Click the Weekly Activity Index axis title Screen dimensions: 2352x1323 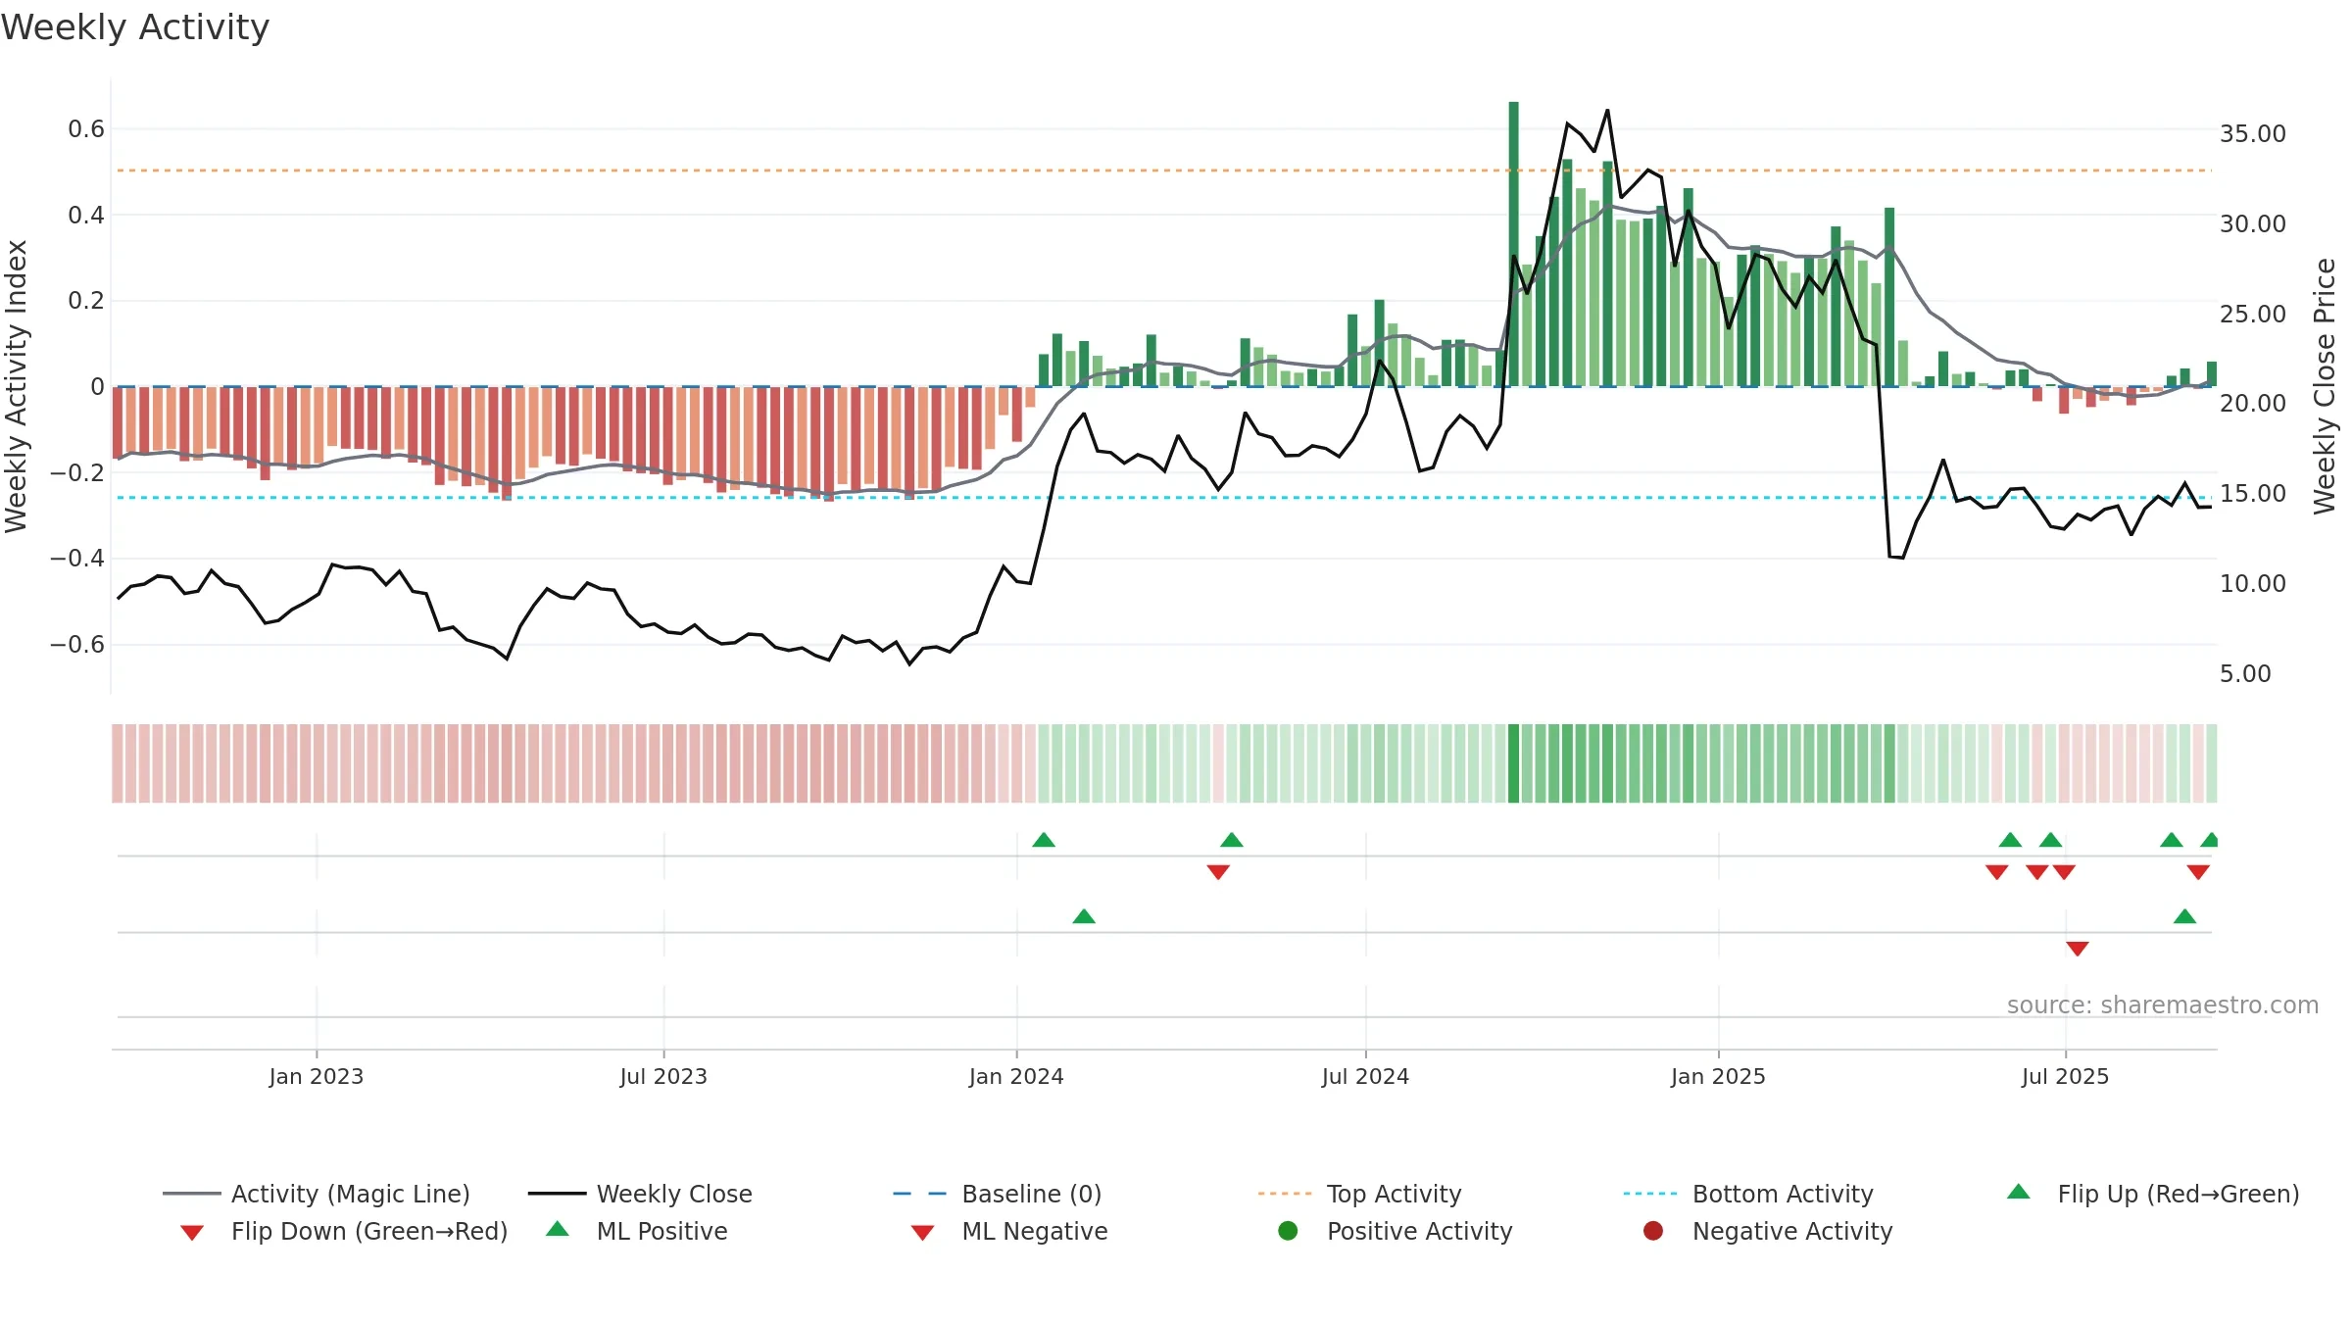pos(17,386)
